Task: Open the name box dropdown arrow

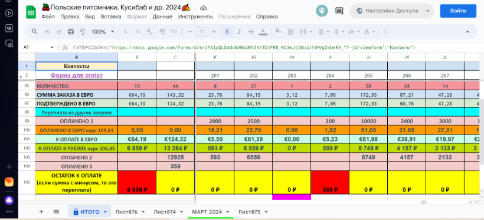Action: click(52, 48)
